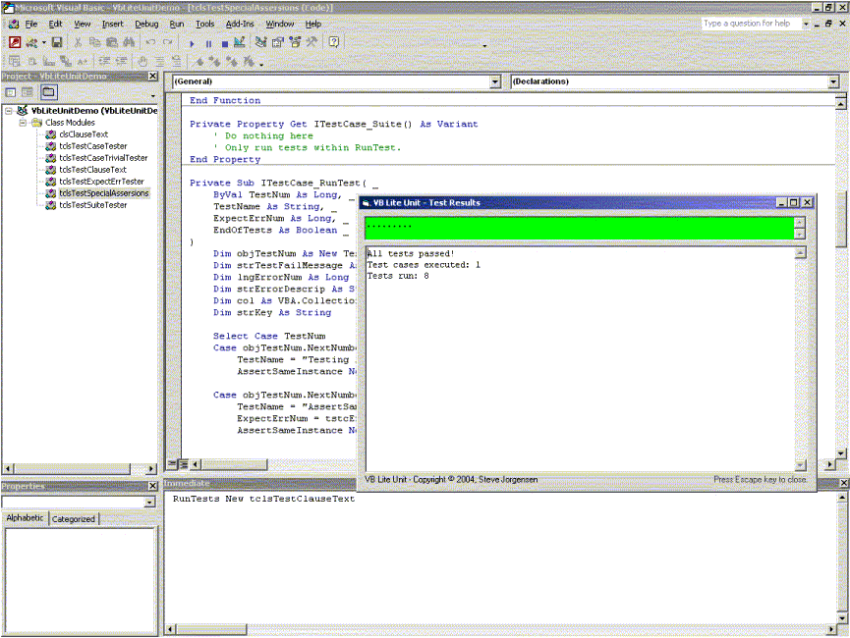Screen dimensions: 850x638
Task: Click the Uncomment Block icon
Action: pos(177,61)
